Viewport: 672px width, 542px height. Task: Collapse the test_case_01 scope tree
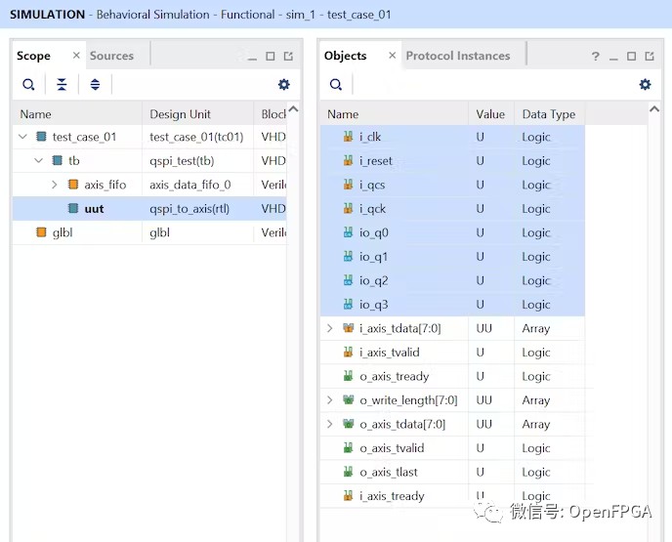(22, 137)
